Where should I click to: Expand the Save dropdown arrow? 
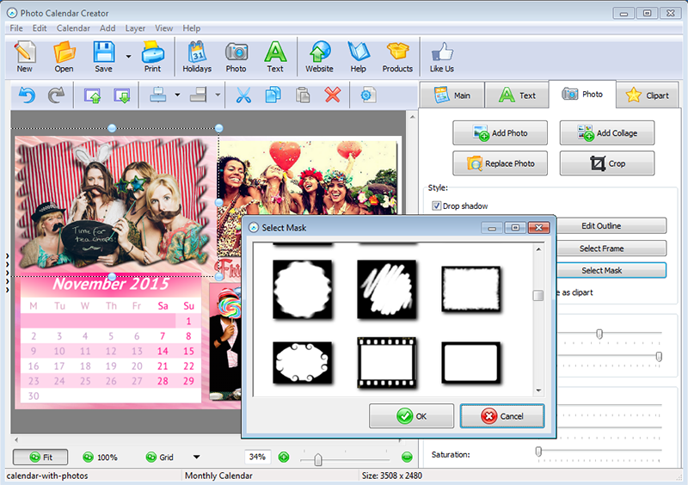128,57
